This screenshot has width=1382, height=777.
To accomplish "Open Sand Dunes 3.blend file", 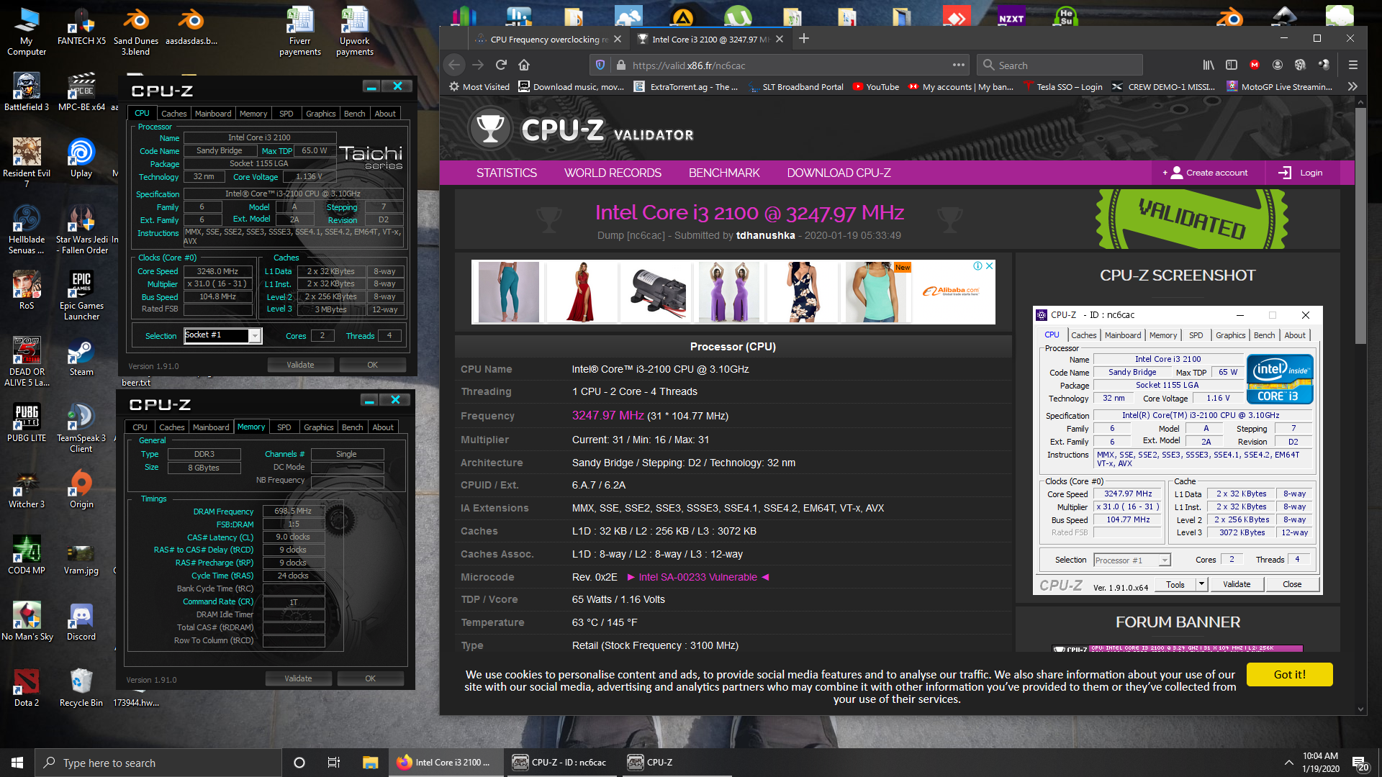I will (x=136, y=31).
